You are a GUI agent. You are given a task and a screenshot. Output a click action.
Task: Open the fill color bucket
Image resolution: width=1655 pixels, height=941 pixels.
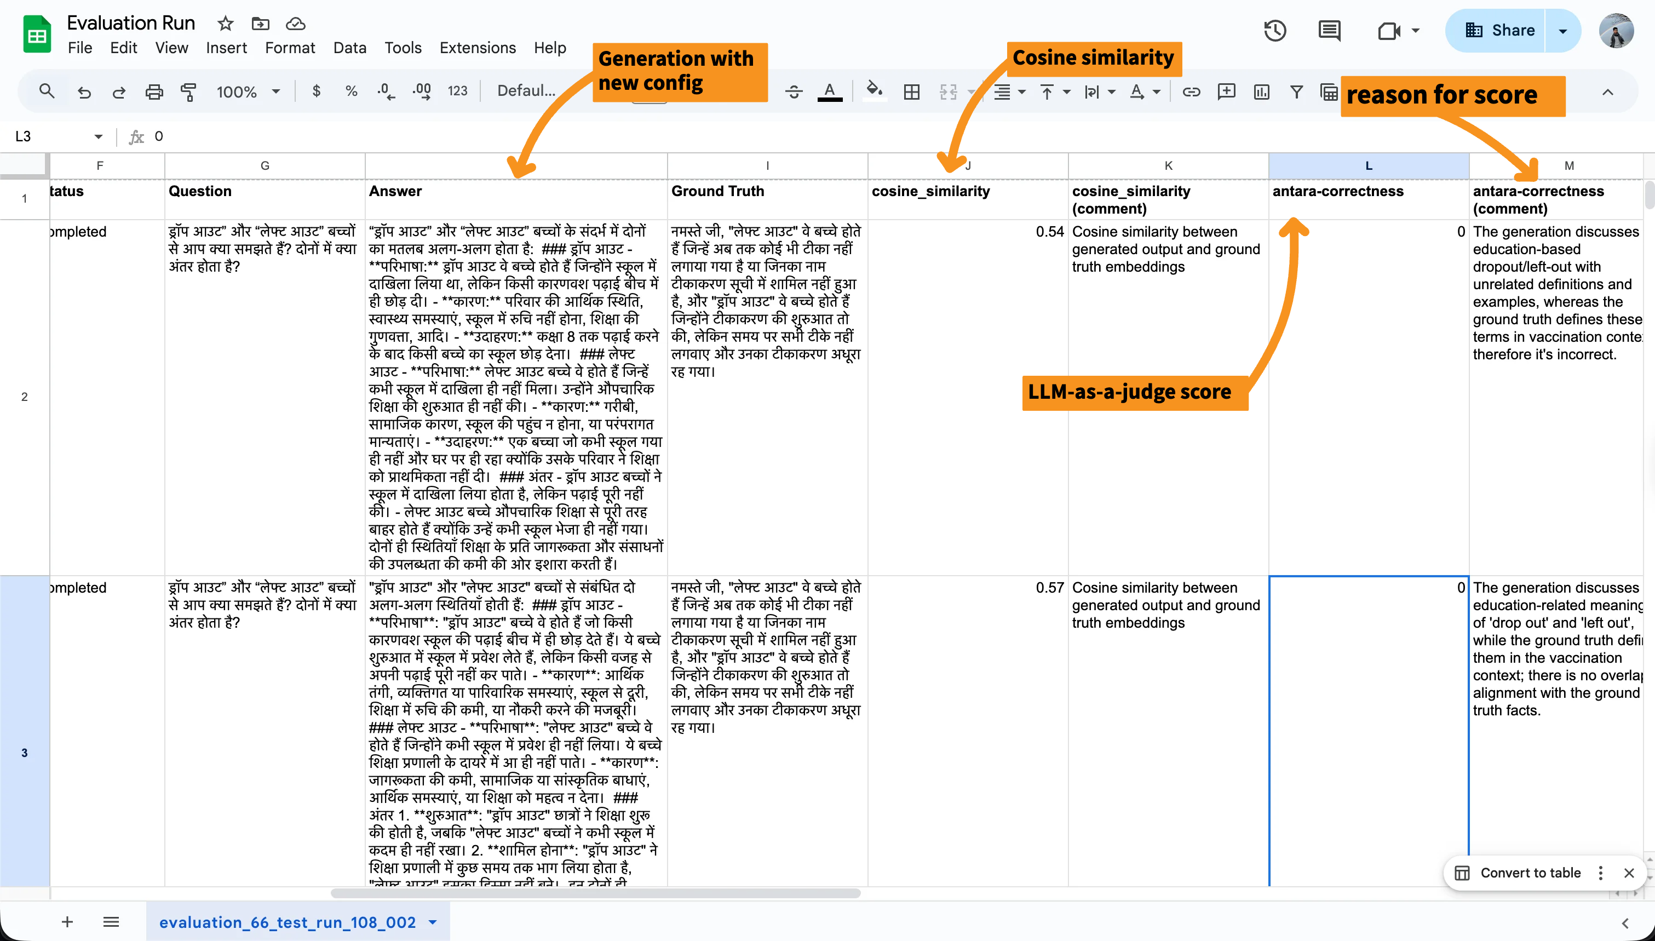(874, 90)
